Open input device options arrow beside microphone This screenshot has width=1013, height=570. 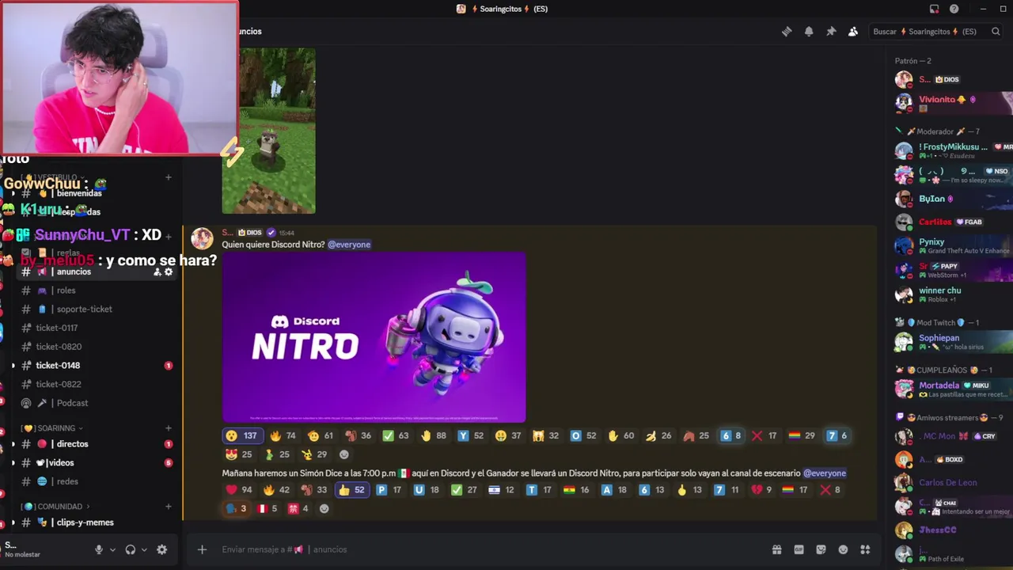pos(112,549)
